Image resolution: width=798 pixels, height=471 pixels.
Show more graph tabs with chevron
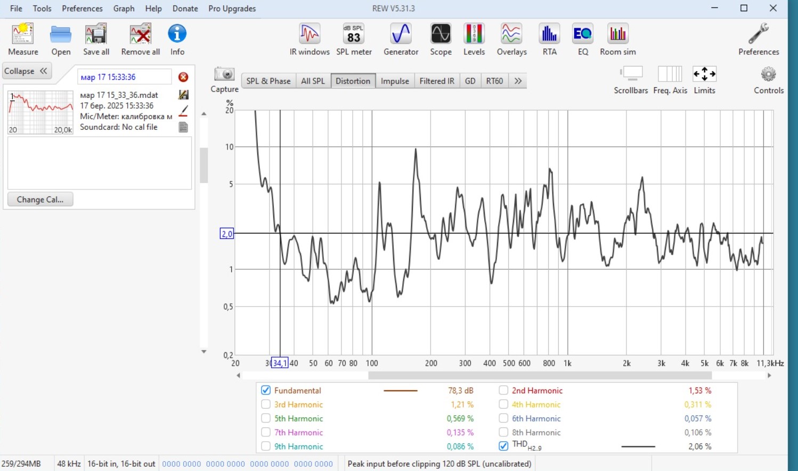(x=518, y=81)
